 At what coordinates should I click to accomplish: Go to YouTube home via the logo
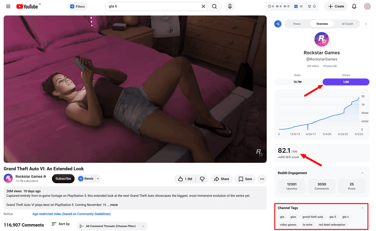pyautogui.click(x=27, y=6)
